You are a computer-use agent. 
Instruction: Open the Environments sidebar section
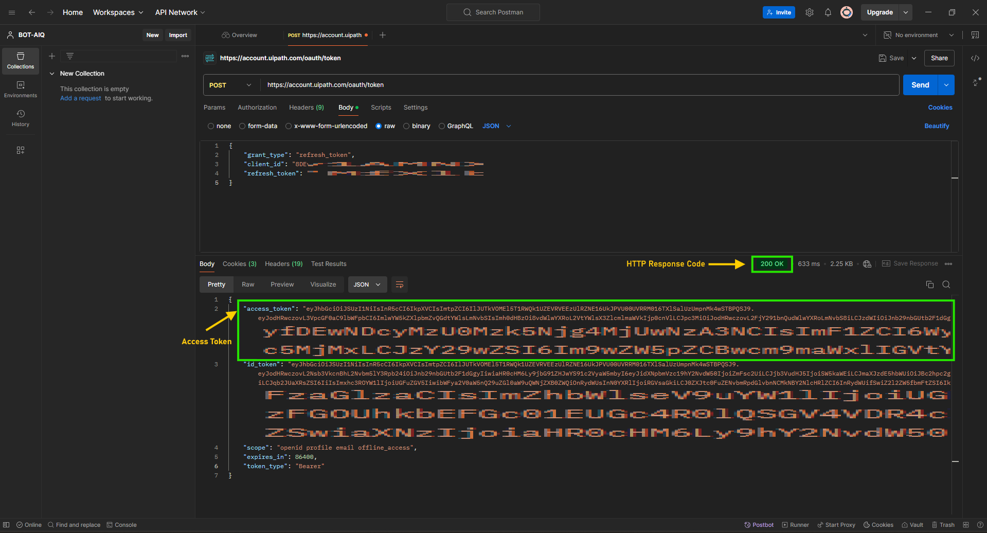coord(21,90)
